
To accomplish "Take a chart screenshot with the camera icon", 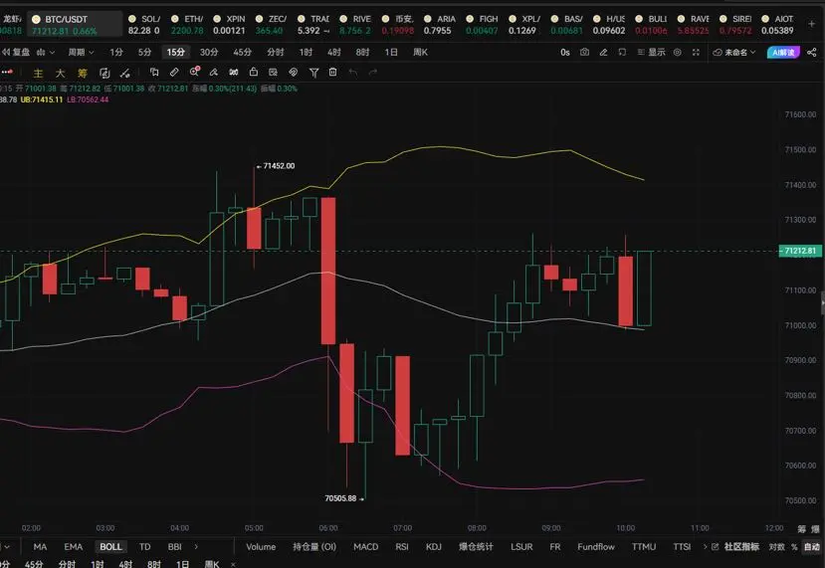I will pos(584,52).
